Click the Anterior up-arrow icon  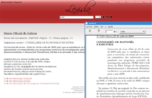[x=90, y=31]
